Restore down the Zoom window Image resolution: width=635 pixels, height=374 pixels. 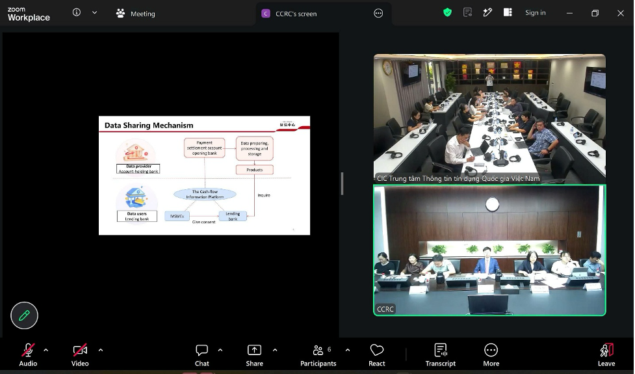click(595, 14)
